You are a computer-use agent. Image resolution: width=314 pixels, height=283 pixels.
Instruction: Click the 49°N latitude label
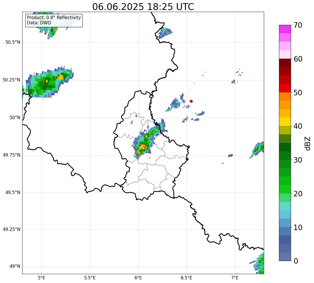[x=15, y=267]
